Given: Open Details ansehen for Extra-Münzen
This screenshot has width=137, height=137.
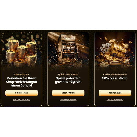Looking at the screenshot, I should 22,99.
